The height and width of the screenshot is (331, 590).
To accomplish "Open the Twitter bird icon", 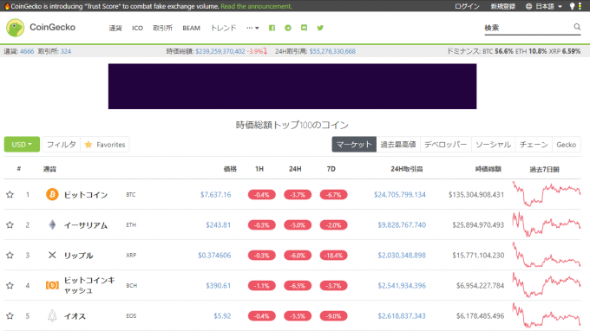I will tap(320, 28).
